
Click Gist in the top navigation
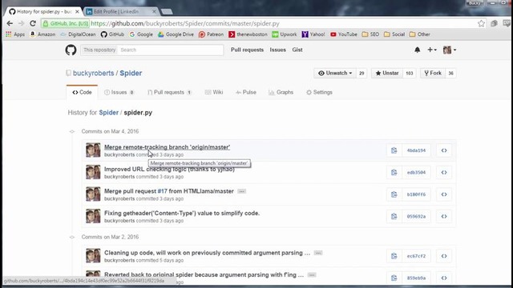pos(297,50)
